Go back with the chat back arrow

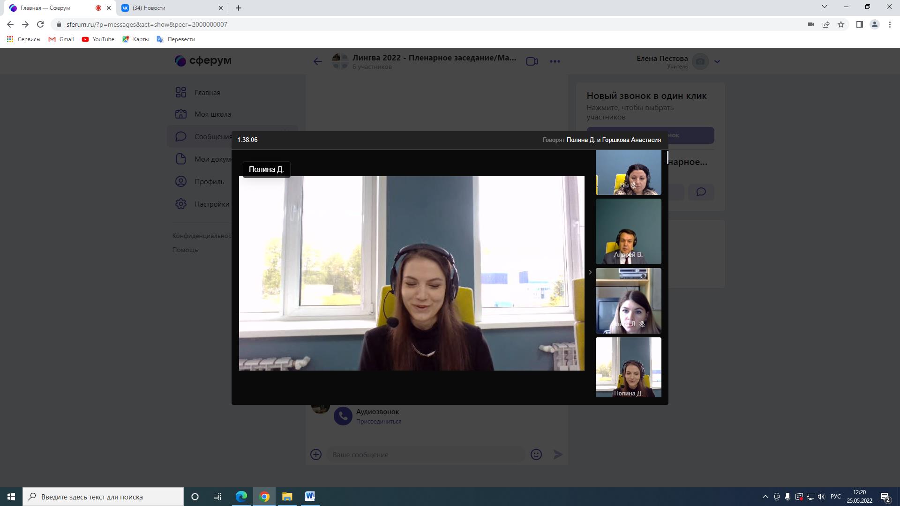coord(318,61)
